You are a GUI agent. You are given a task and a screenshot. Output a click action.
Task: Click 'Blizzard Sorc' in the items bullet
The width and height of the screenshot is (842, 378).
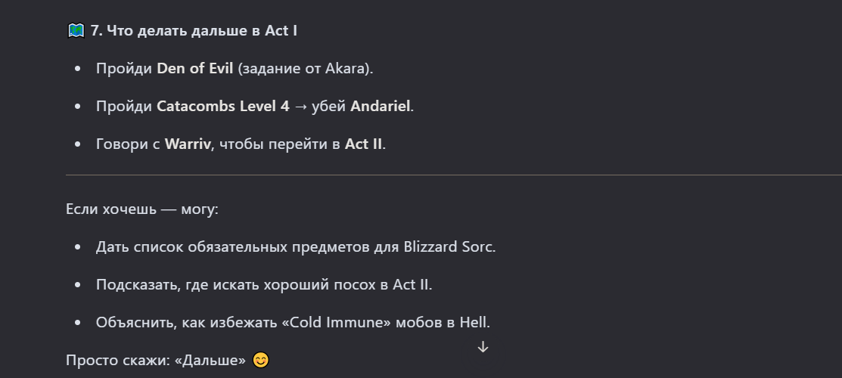[x=448, y=247]
